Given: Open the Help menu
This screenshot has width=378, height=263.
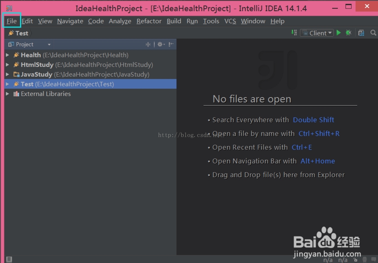Looking at the screenshot, I should click(278, 21).
